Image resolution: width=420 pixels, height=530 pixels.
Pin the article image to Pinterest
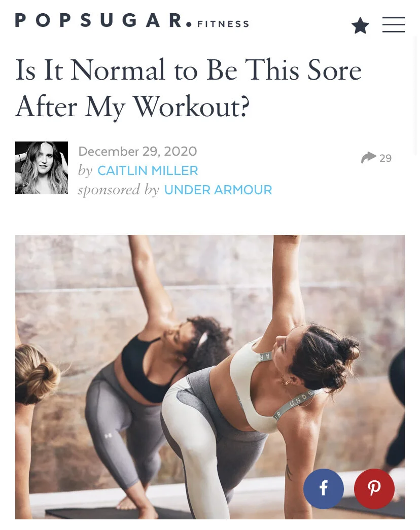tap(374, 488)
